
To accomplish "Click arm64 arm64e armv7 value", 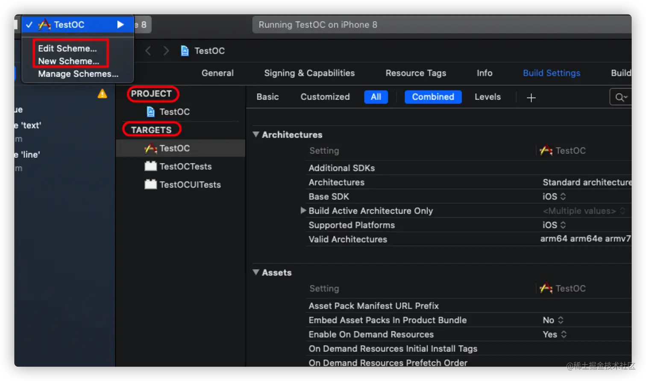I will pyautogui.click(x=585, y=239).
